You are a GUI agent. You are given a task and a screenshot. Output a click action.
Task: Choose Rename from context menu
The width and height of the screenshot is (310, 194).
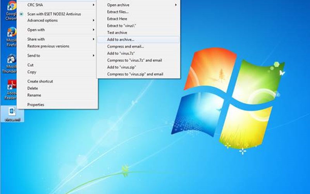click(x=57, y=95)
